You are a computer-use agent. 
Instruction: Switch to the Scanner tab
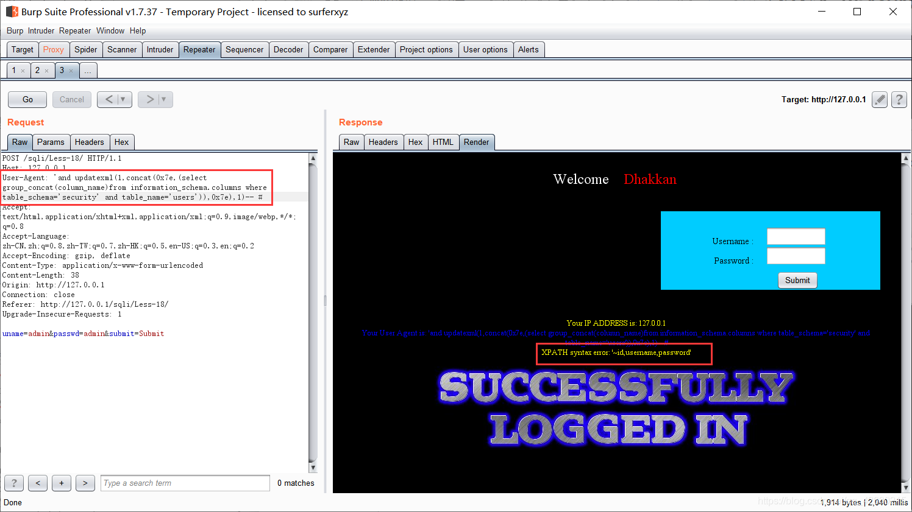point(122,49)
